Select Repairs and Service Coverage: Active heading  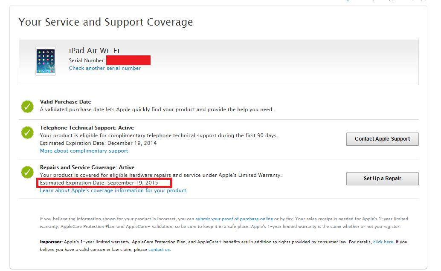[87, 167]
